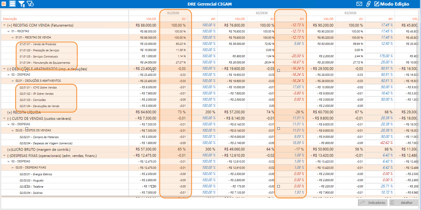Collapse the DESPESAS FIXAS (operacionais) row
The width and height of the screenshot is (421, 210).
(x=4, y=155)
